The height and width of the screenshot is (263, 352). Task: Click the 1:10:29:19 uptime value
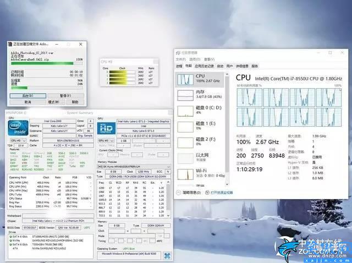(x=249, y=169)
